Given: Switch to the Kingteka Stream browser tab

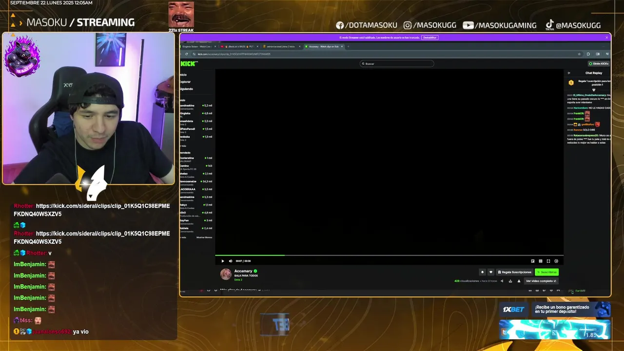Looking at the screenshot, I should (x=197, y=46).
